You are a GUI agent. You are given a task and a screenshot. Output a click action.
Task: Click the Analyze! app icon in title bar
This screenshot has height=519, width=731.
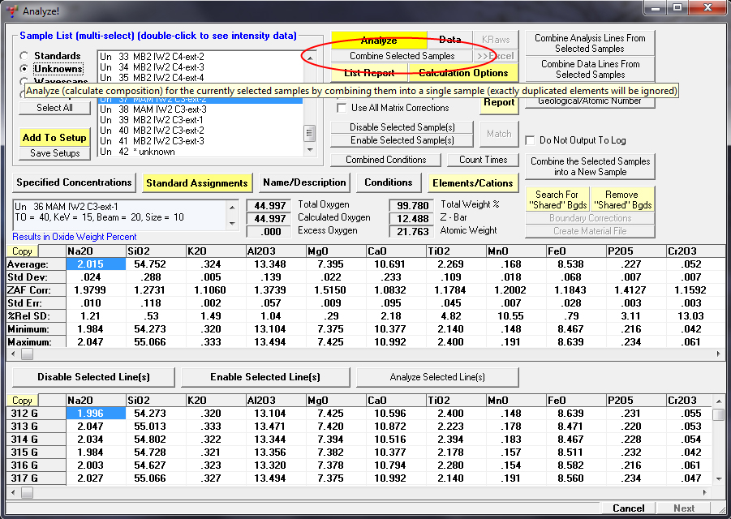point(11,11)
